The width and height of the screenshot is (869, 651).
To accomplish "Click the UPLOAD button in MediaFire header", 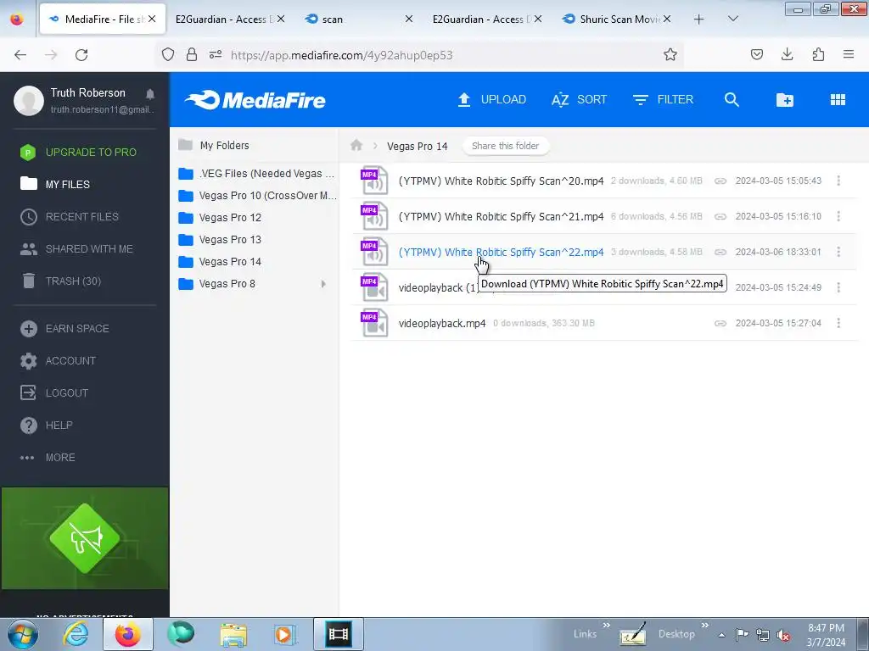I will pos(491,100).
